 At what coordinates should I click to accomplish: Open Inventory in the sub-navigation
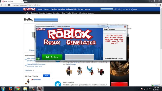tap(57, 13)
